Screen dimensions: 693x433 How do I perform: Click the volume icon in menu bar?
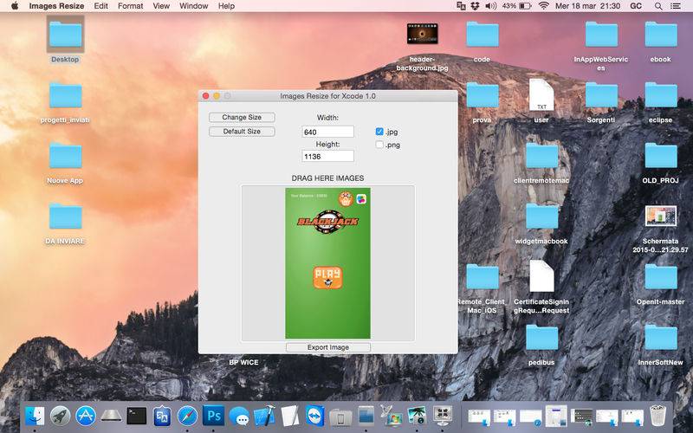tap(490, 6)
